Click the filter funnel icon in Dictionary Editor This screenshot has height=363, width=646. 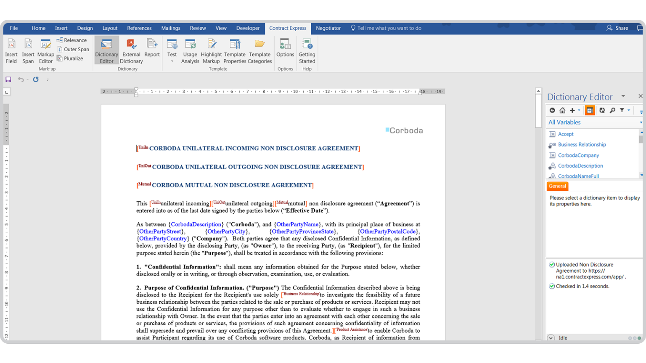pyautogui.click(x=622, y=110)
